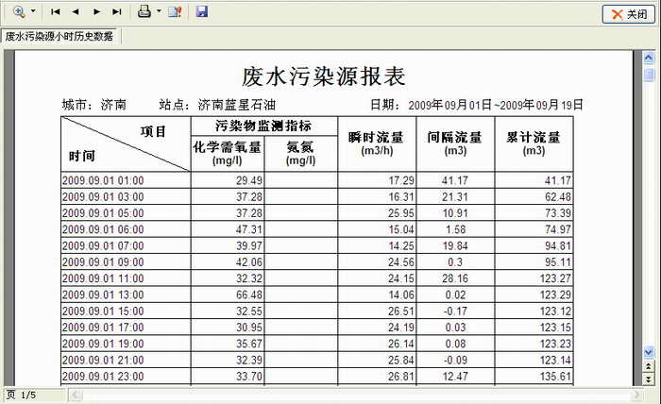
Task: Click the 间隔流量 (m3) column header
Action: pos(455,143)
